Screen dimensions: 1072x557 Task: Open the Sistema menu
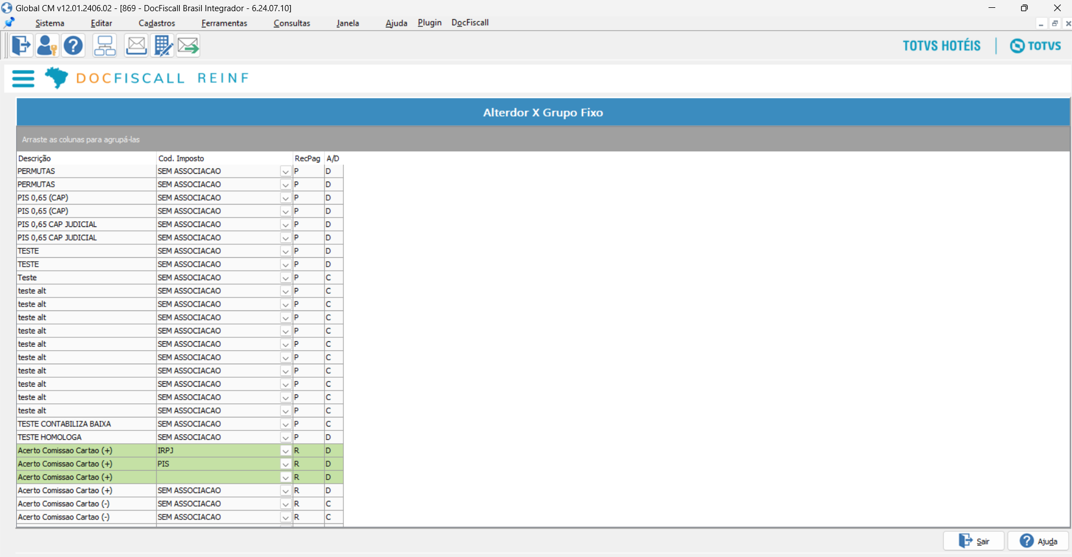click(x=50, y=23)
